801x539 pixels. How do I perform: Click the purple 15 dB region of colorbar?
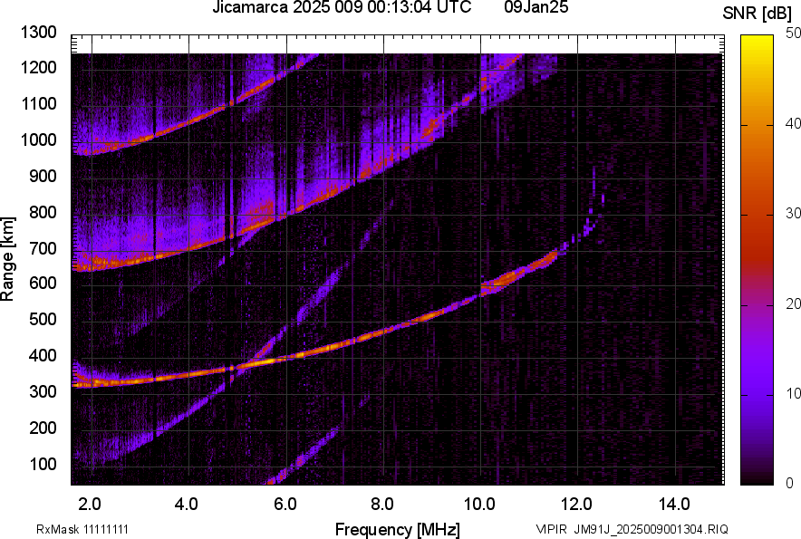(x=758, y=350)
